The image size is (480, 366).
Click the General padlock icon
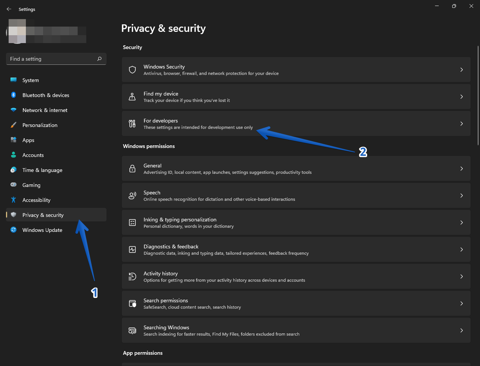132,169
